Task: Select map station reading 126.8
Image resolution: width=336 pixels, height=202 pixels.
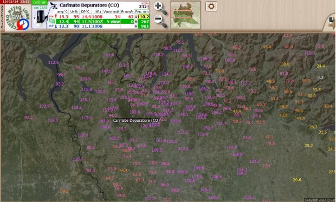Action: point(237,154)
